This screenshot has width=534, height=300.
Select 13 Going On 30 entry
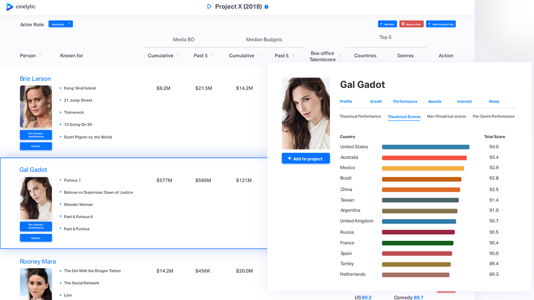click(x=78, y=125)
